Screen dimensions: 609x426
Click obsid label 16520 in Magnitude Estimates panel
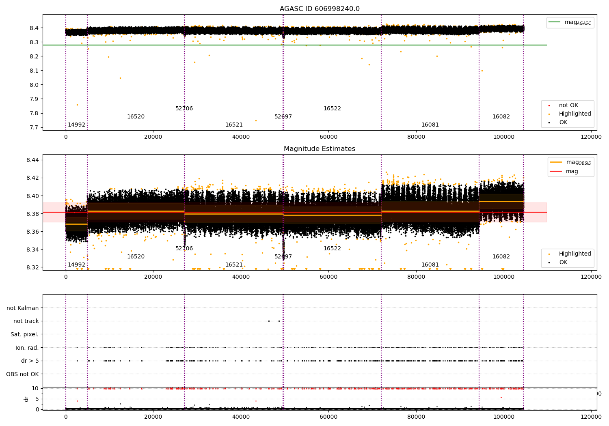coord(136,257)
